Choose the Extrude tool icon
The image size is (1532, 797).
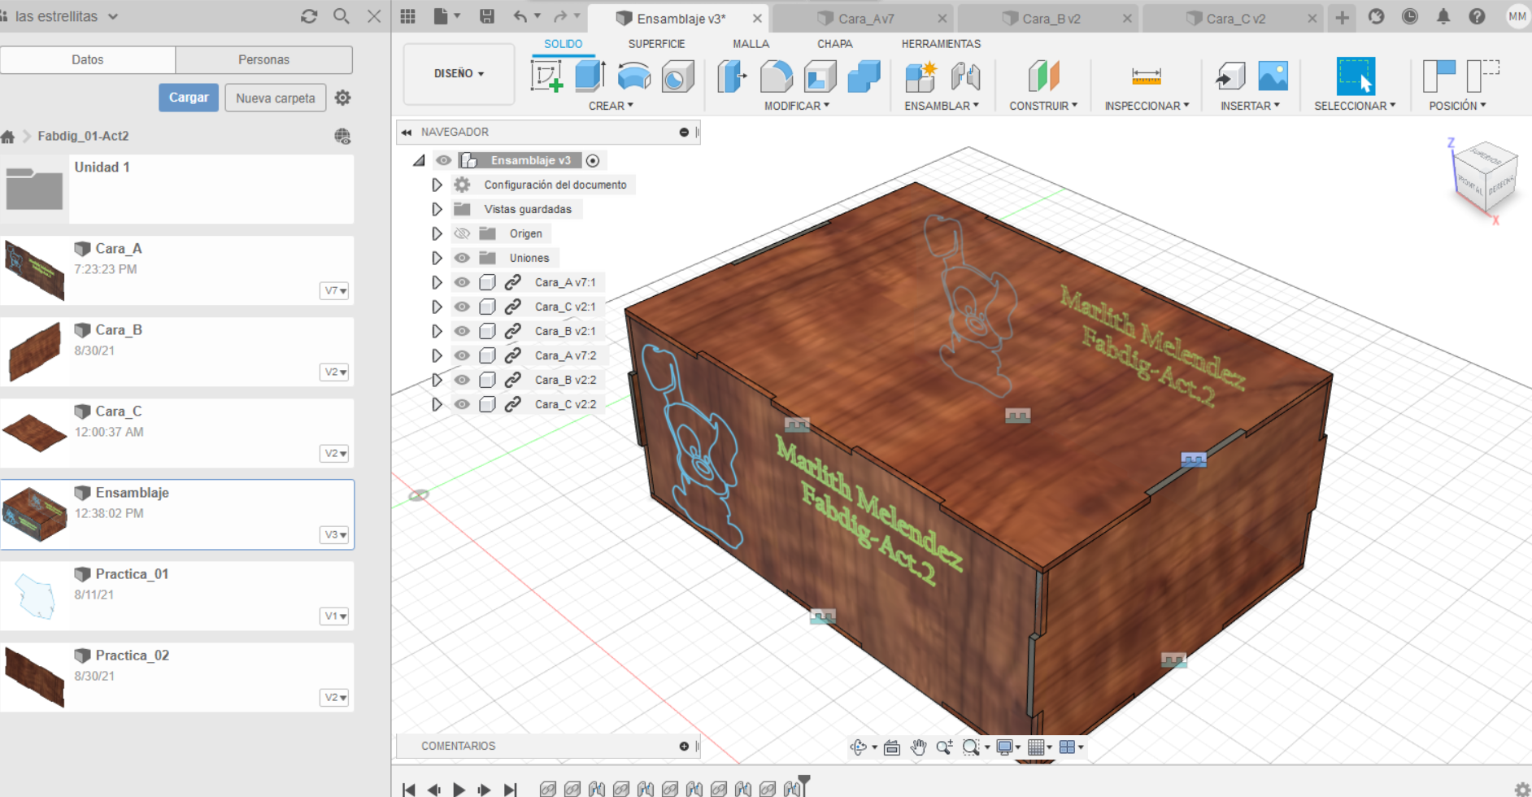point(590,76)
